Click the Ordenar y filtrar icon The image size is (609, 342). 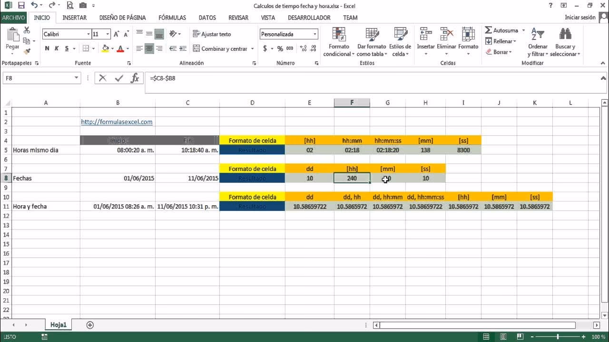tap(538, 35)
